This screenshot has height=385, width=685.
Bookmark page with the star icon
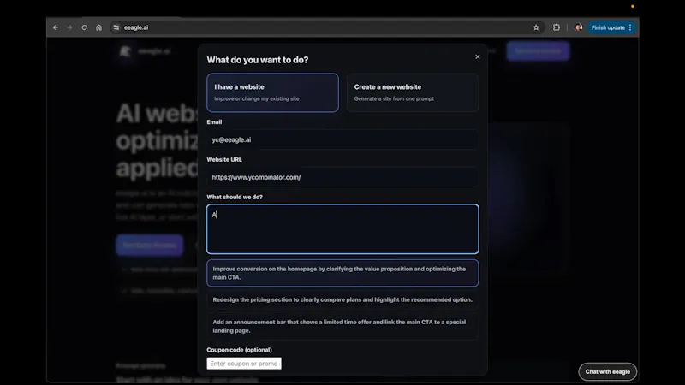pyautogui.click(x=536, y=27)
